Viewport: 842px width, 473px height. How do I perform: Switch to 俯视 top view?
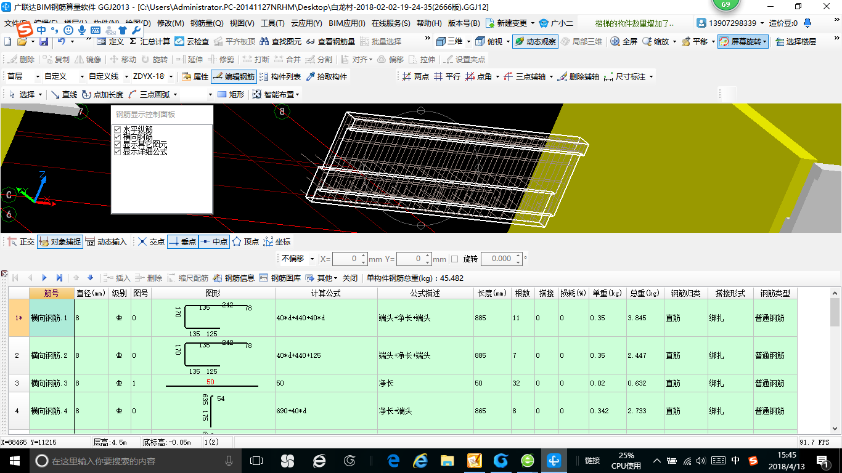pyautogui.click(x=489, y=41)
